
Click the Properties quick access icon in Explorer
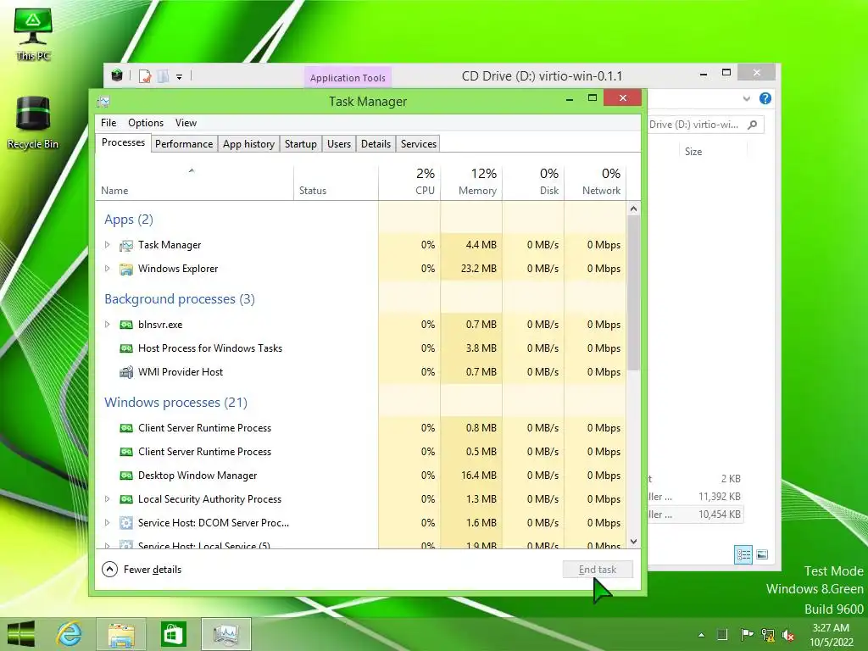(x=145, y=76)
